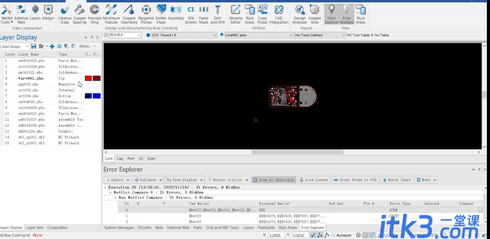Click bright blue flash color of art004.pho

96,96
